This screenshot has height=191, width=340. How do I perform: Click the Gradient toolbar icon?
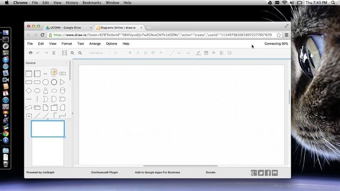pos(222,53)
